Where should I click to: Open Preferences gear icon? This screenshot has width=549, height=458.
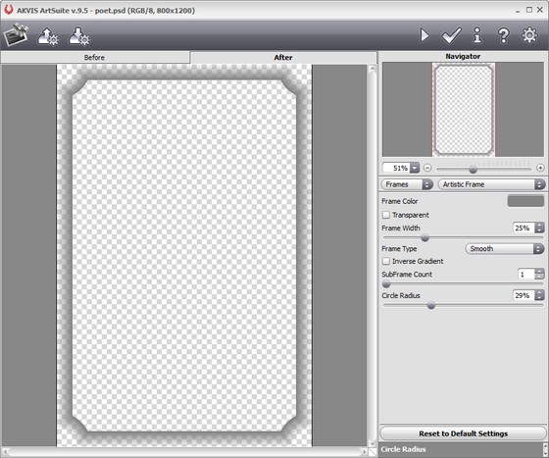pyautogui.click(x=529, y=35)
